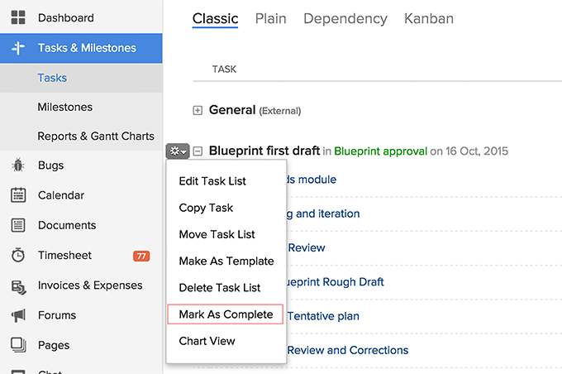Switch to the Dependency view tab

point(345,18)
